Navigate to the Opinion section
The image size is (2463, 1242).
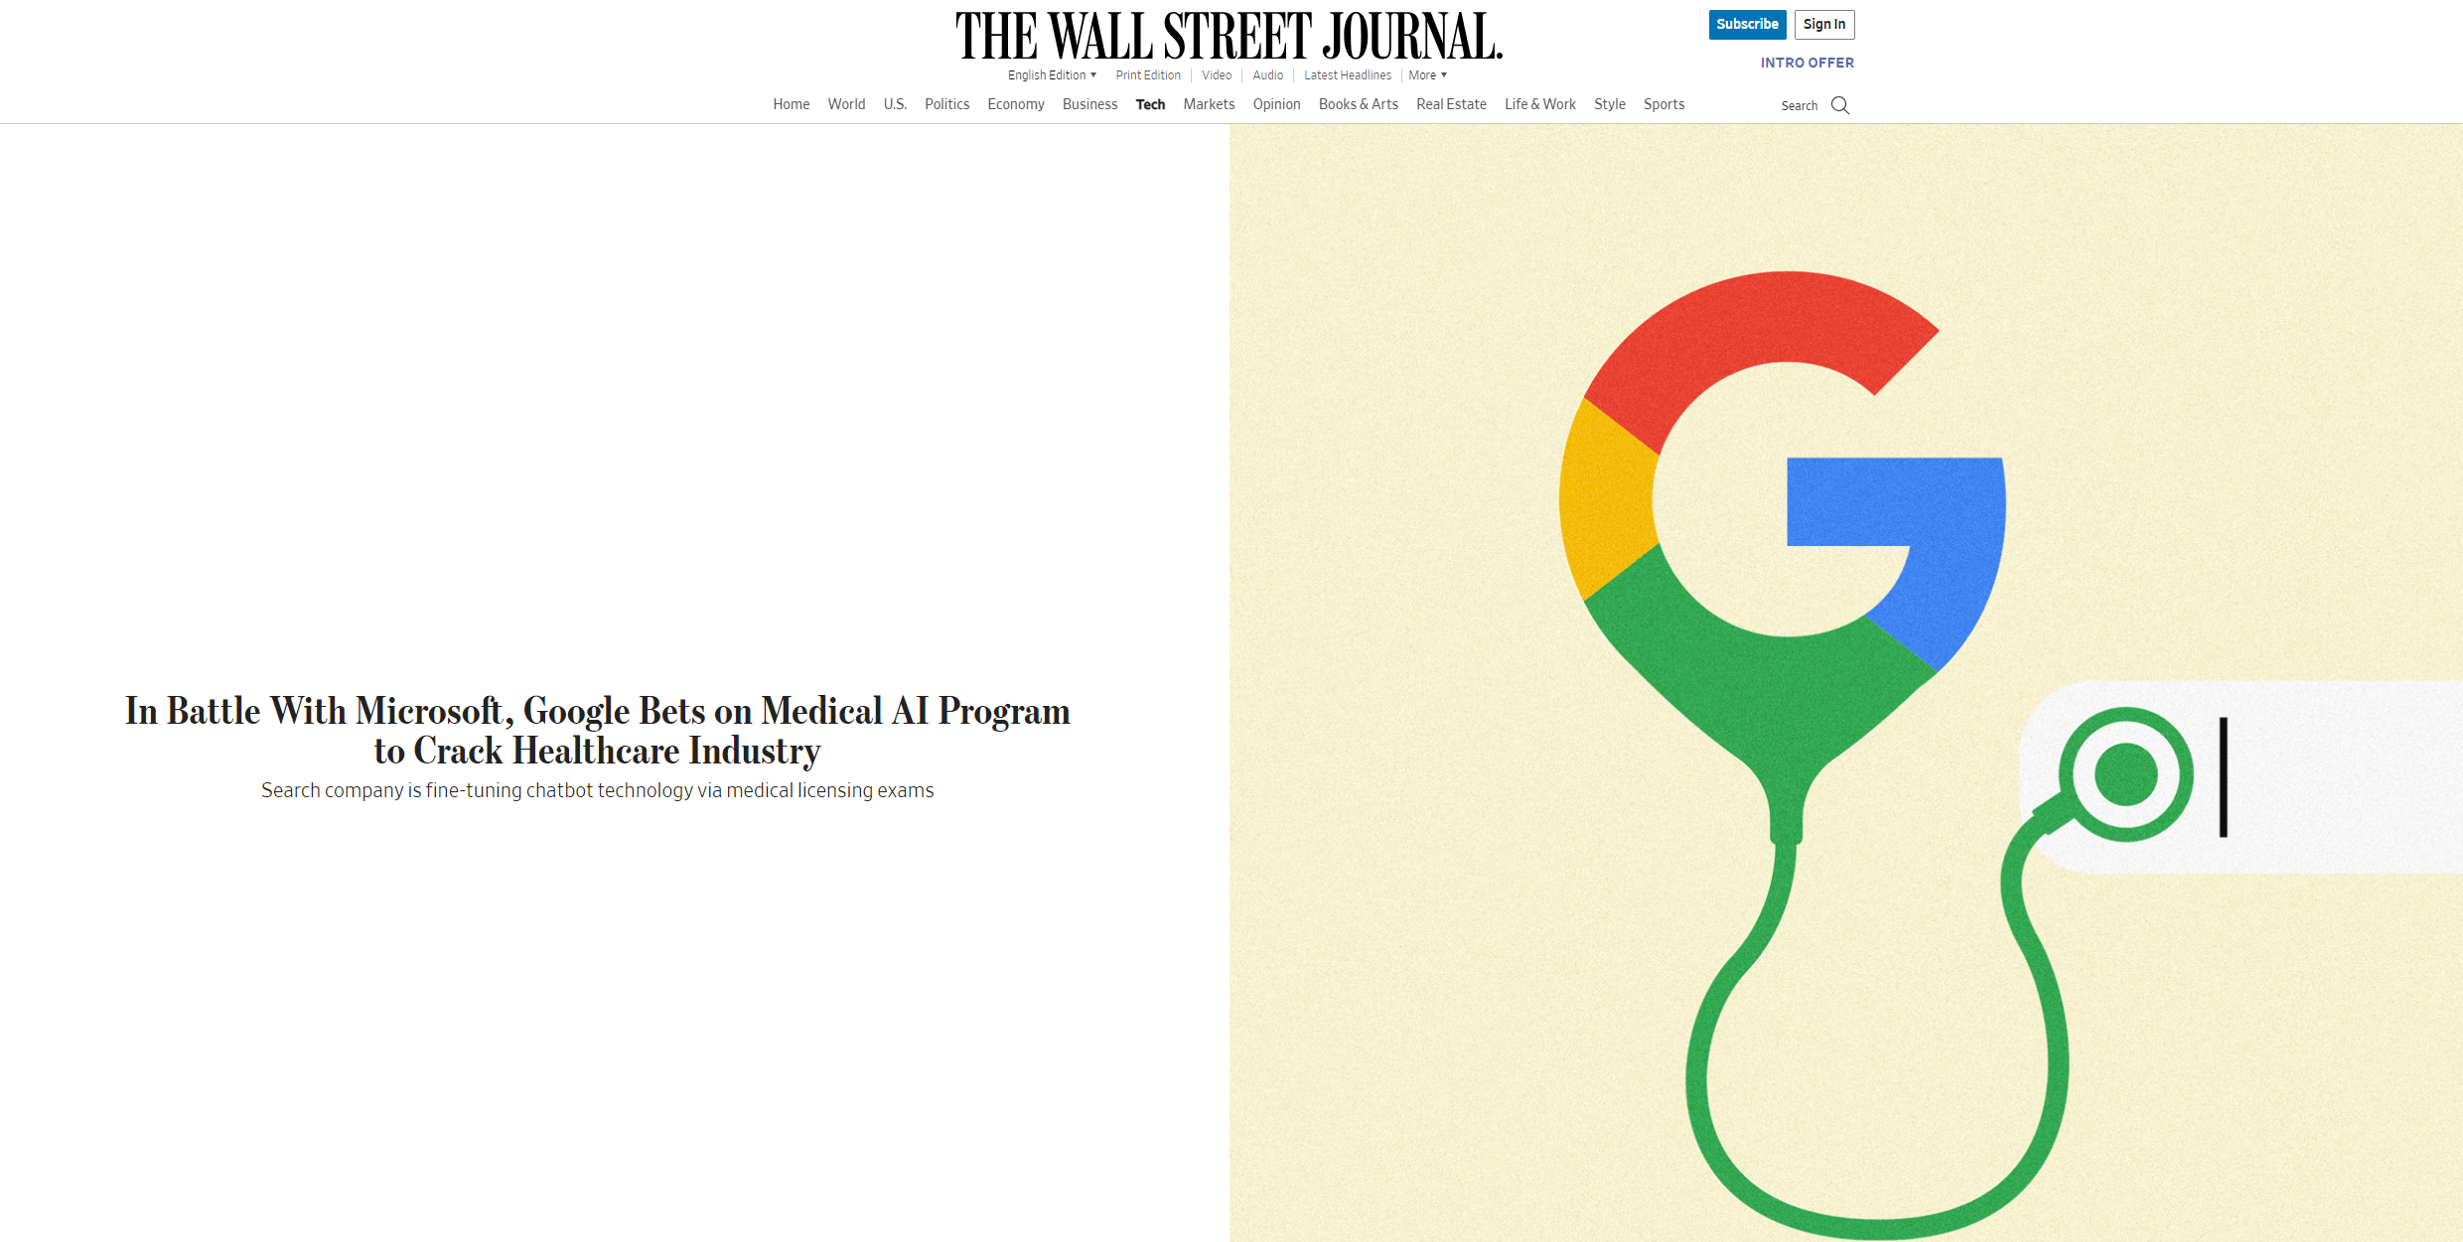tap(1276, 104)
